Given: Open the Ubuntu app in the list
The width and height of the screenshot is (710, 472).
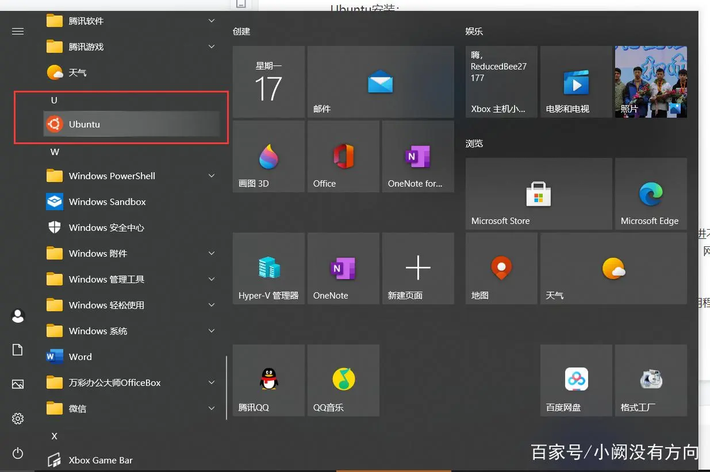Looking at the screenshot, I should click(x=131, y=124).
